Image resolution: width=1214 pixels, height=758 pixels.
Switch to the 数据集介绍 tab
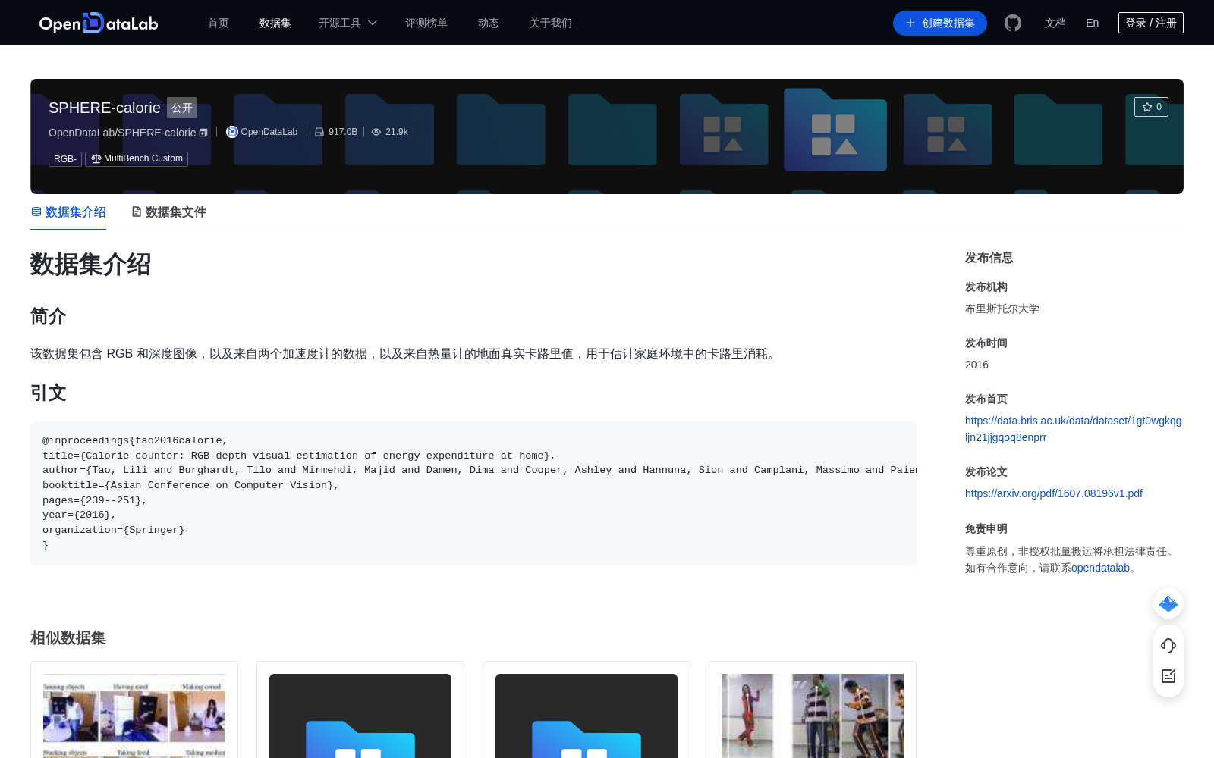(68, 212)
